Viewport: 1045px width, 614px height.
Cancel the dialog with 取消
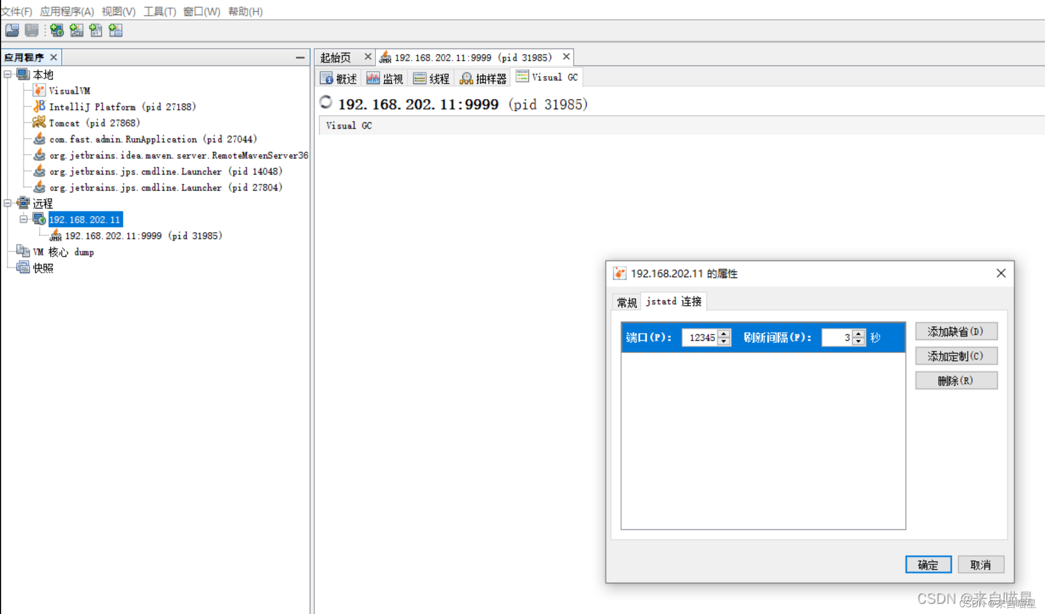(981, 564)
